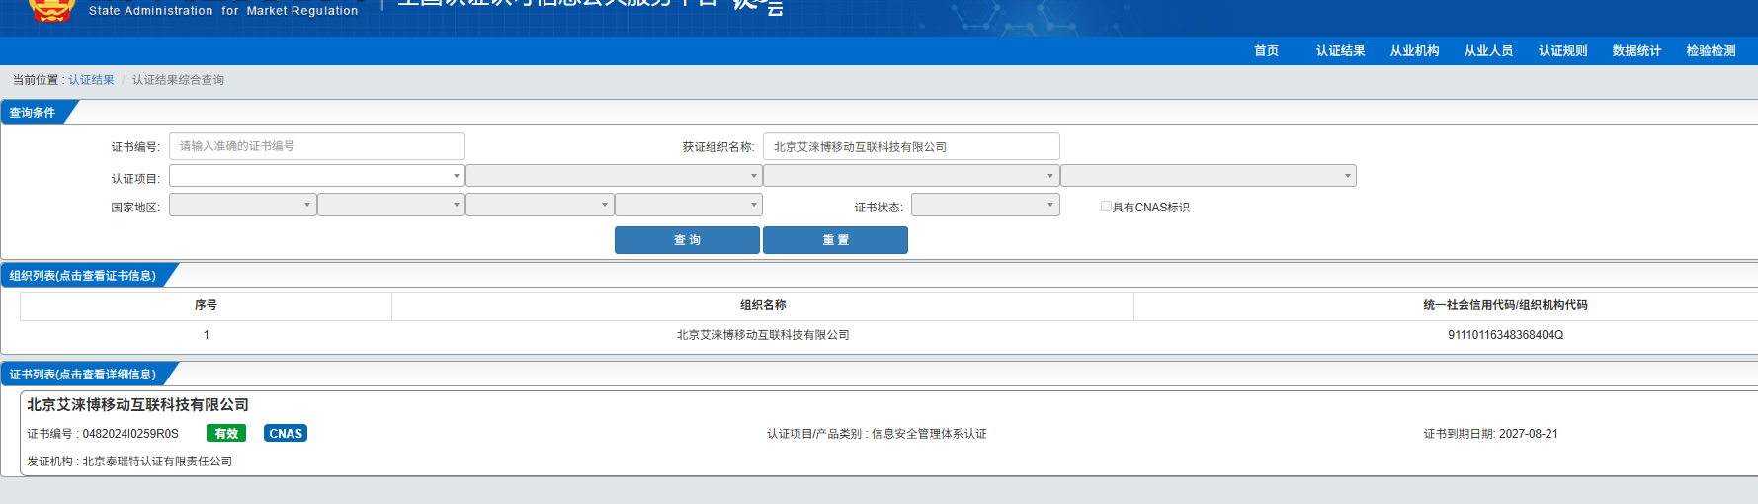Click expiry date 2027-08-21
Screen dimensions: 1758x504
click(x=1528, y=434)
